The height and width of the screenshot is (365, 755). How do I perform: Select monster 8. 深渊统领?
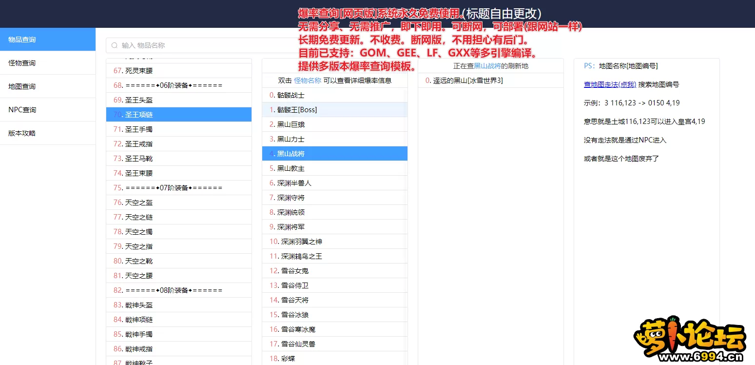335,212
